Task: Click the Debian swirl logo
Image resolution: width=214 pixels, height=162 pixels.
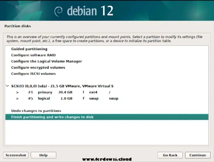Action: (58, 11)
